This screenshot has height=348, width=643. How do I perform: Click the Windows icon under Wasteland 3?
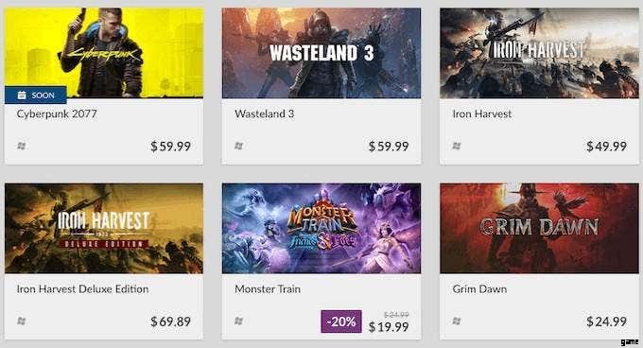pyautogui.click(x=239, y=146)
